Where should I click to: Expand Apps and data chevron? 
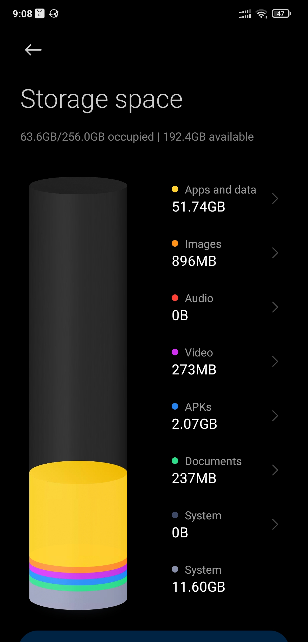click(275, 198)
